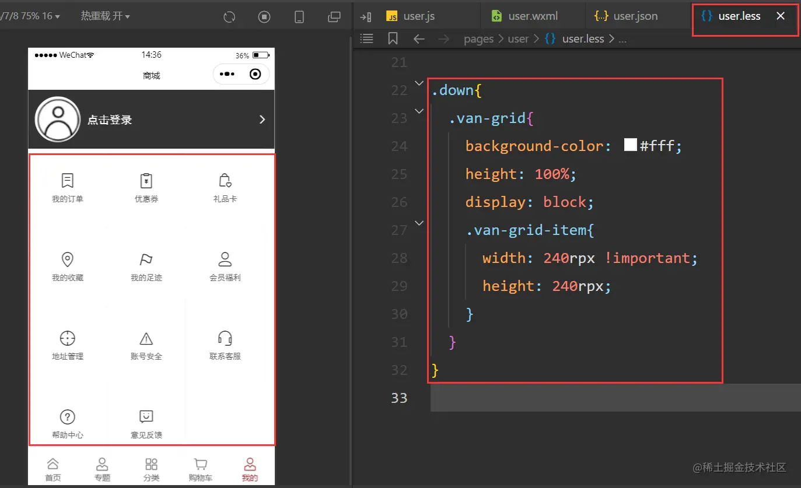
Task: Click the text width: 240rpx !important
Action: (590, 258)
